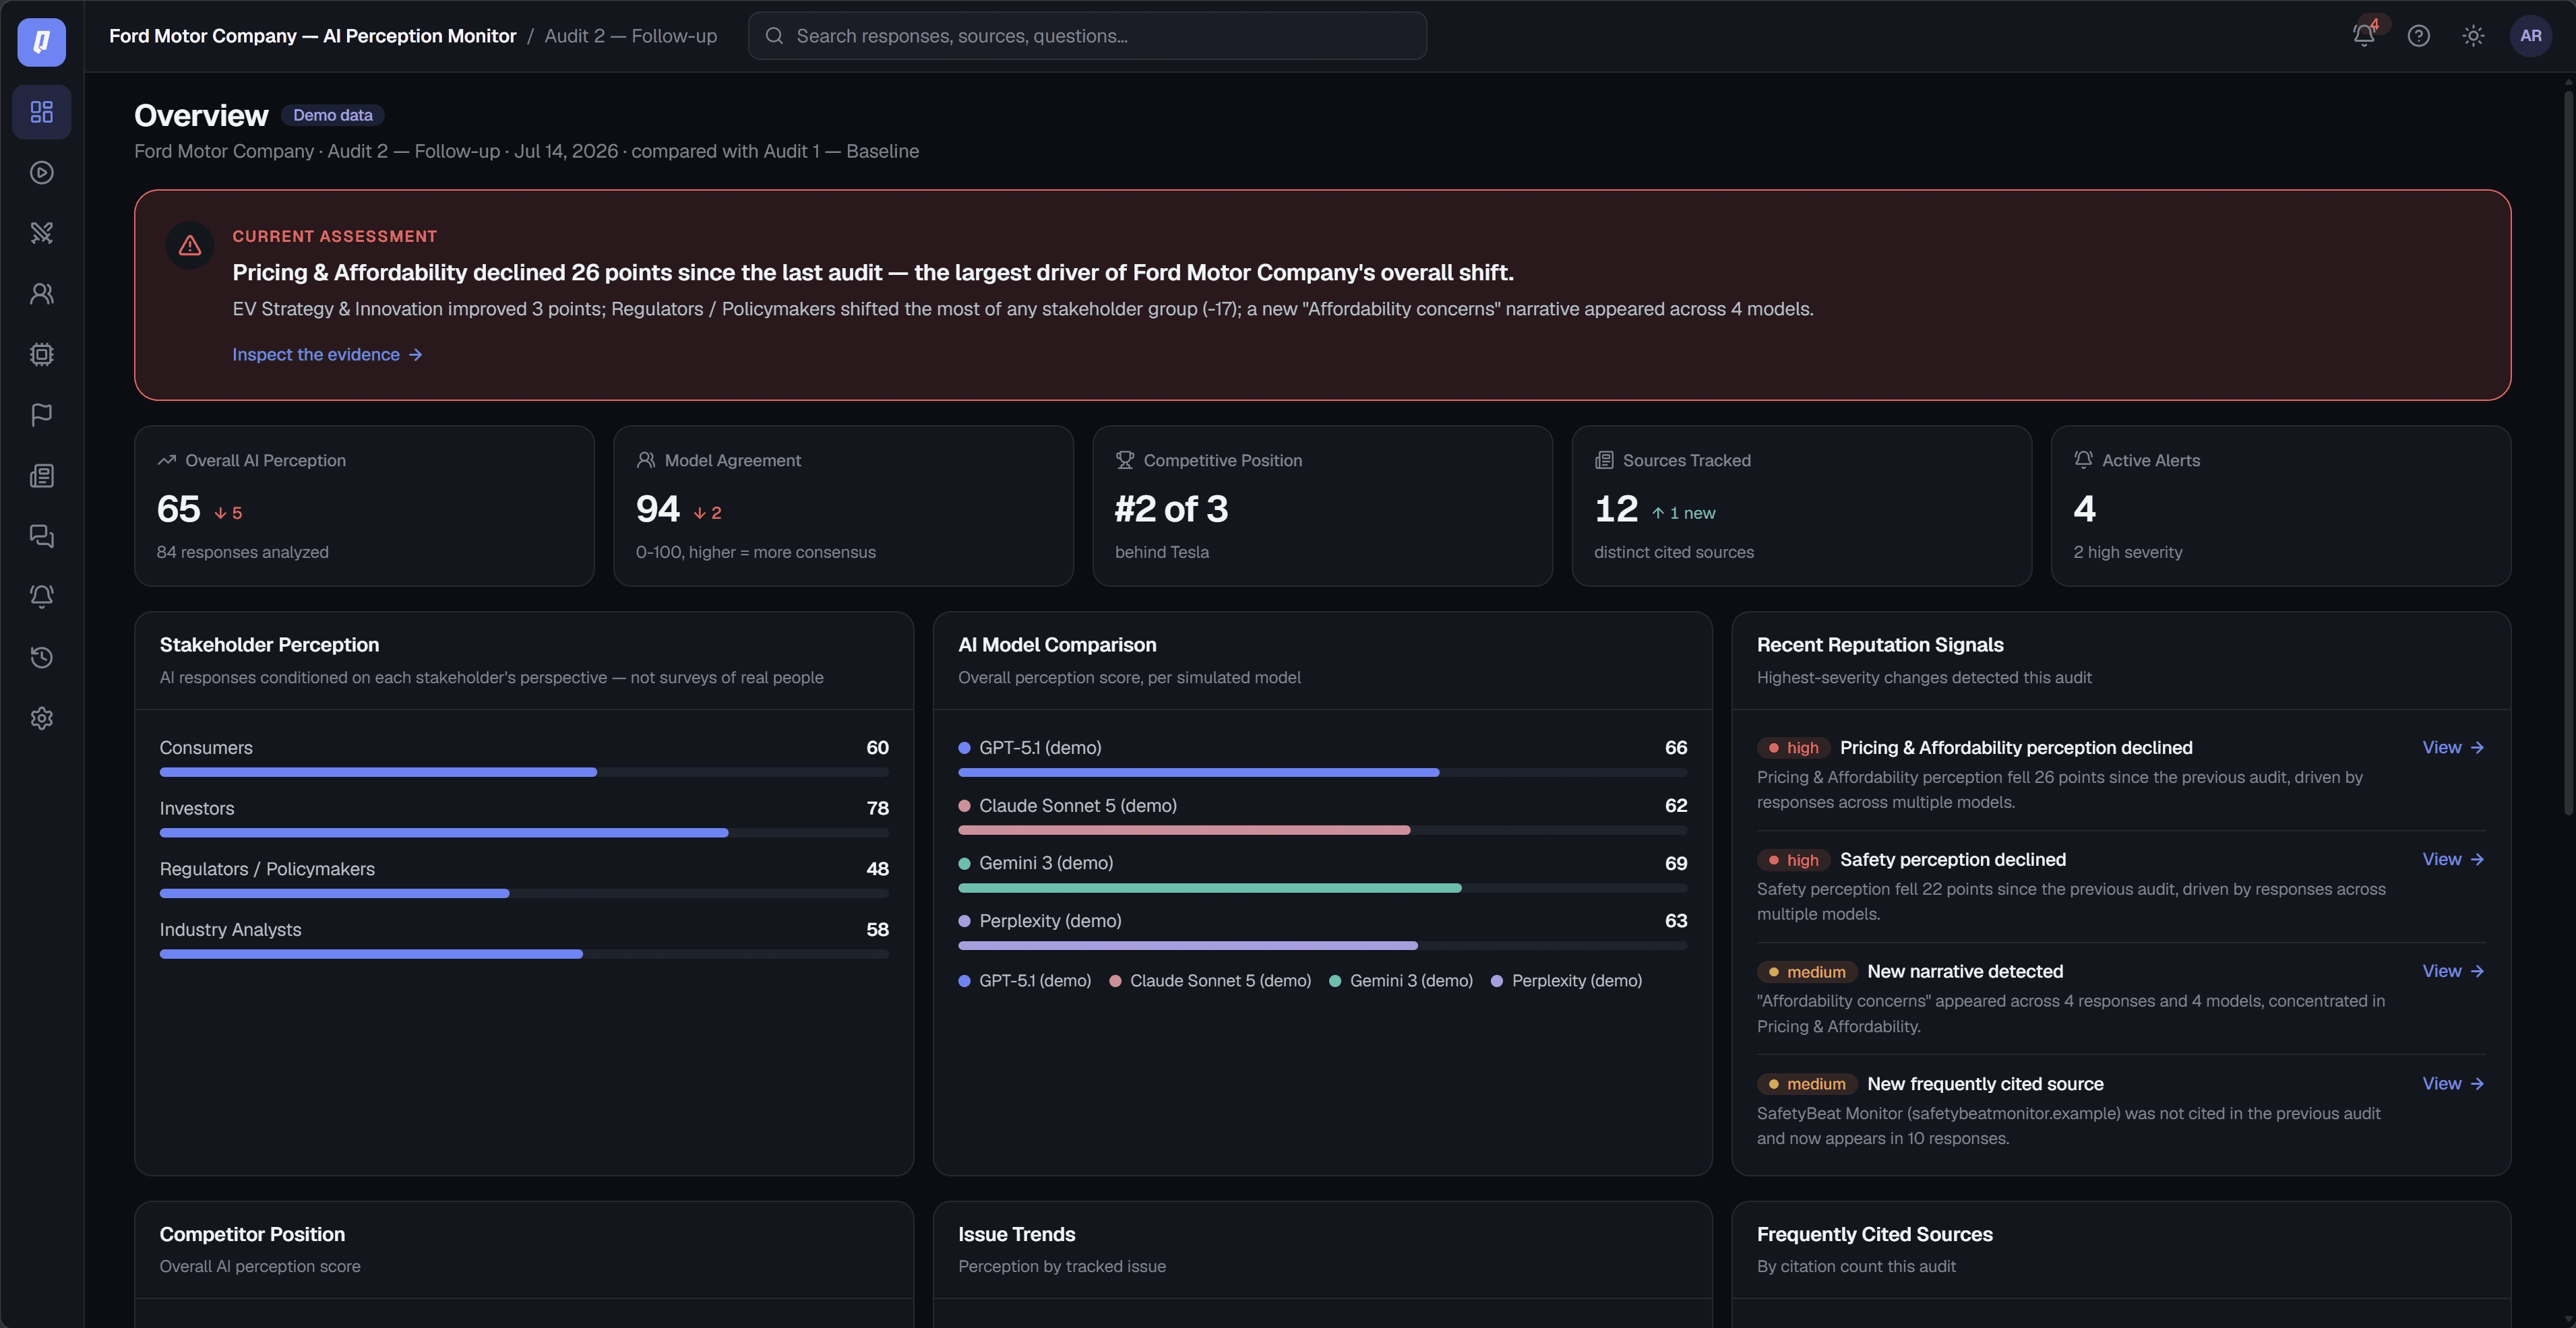Focus the search responses input field
This screenshot has width=2576, height=1328.
(x=1087, y=36)
